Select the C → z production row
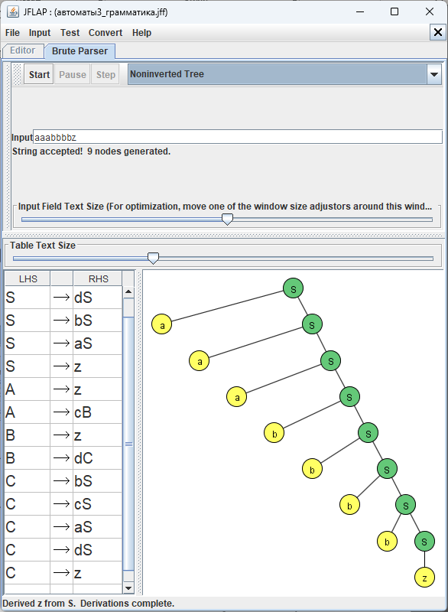The image size is (448, 612). pos(63,573)
